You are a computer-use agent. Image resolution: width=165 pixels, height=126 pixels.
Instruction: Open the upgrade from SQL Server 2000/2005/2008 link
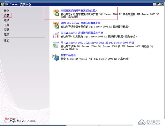(97, 42)
